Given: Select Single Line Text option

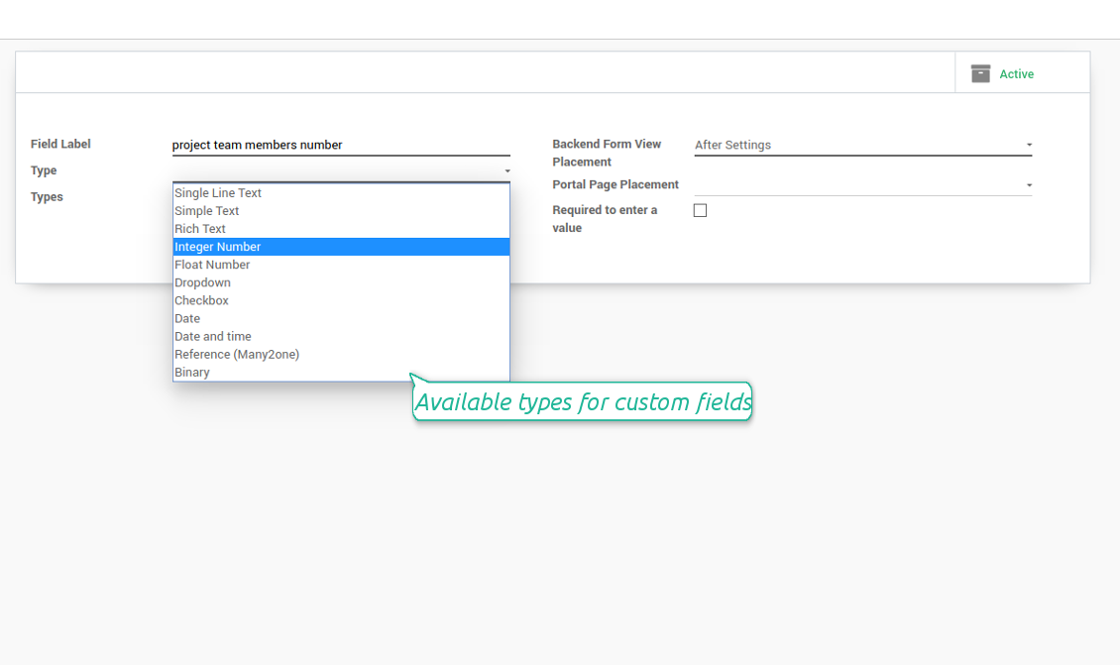Looking at the screenshot, I should (218, 193).
